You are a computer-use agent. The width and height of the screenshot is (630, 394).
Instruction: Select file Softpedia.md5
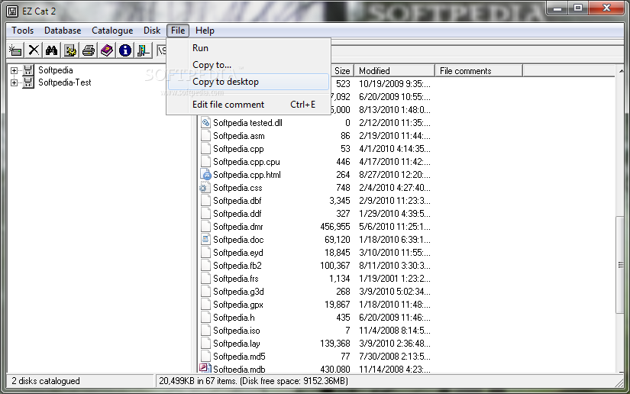tap(239, 357)
